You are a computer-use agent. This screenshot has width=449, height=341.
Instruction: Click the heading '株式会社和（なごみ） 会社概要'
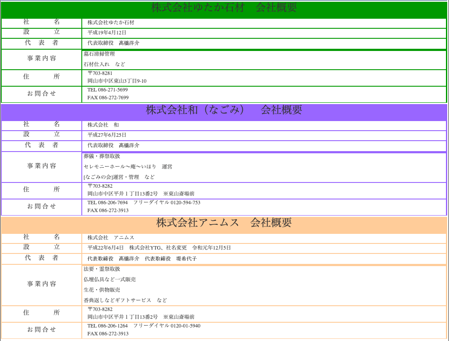pos(224,110)
